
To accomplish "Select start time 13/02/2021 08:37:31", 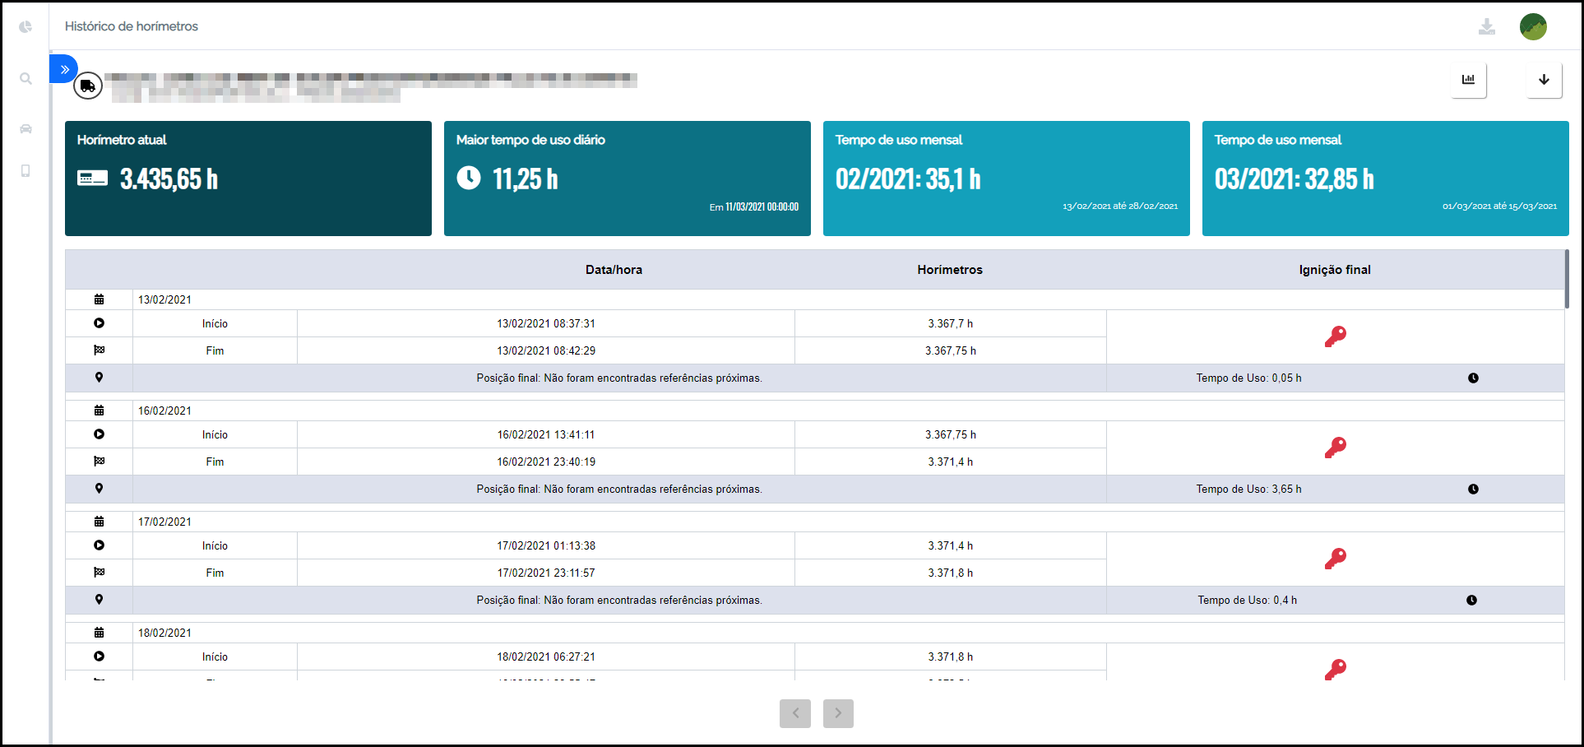I will [x=546, y=323].
